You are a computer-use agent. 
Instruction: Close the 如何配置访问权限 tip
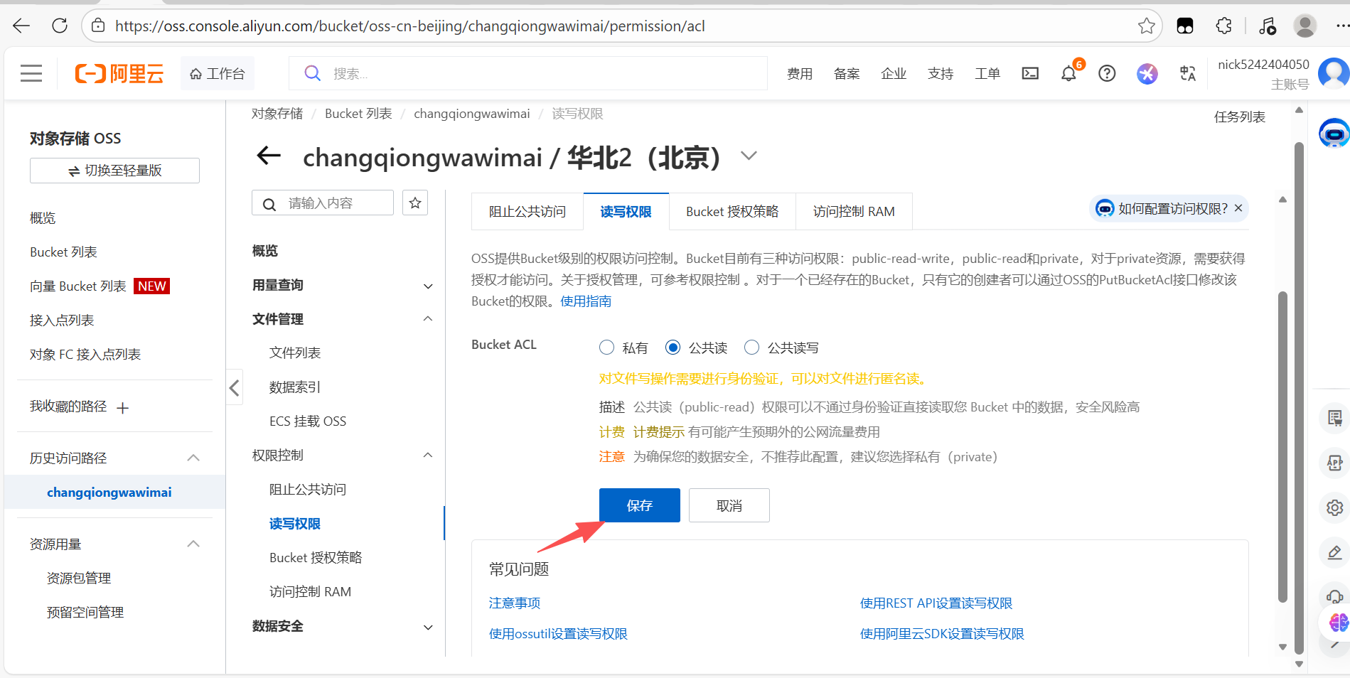tap(1238, 208)
